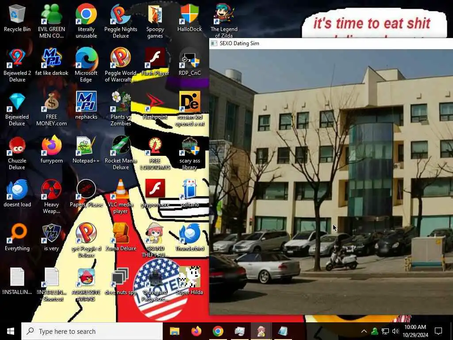Select the Flashpoint shortcut
The height and width of the screenshot is (340, 453).
(155, 107)
